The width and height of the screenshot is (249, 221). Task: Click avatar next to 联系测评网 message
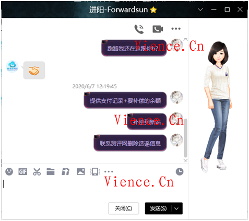[x=176, y=140]
